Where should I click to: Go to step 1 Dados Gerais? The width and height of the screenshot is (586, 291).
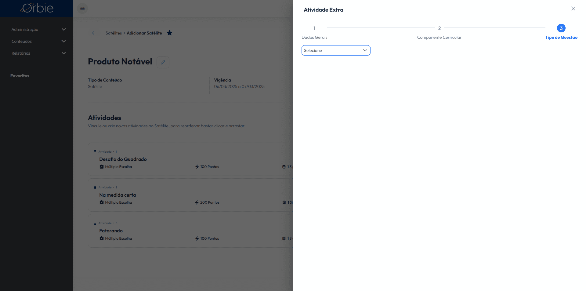click(314, 32)
